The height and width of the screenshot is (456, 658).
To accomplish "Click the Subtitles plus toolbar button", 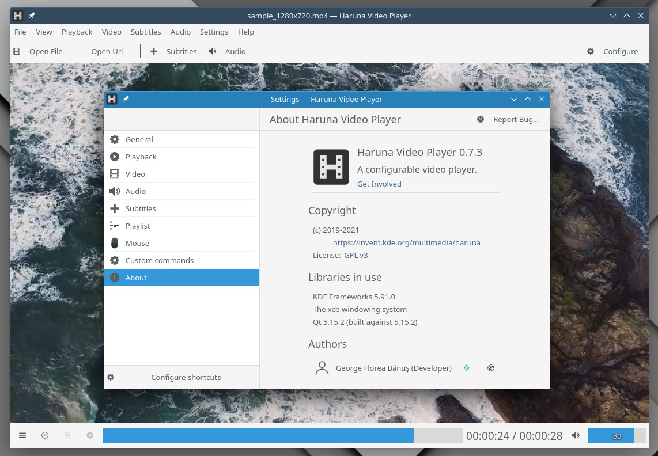I will (173, 51).
